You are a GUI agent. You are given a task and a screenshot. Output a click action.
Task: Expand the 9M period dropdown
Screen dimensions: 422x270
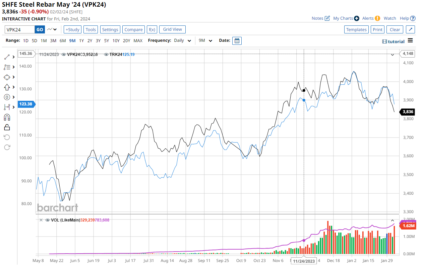click(x=205, y=41)
